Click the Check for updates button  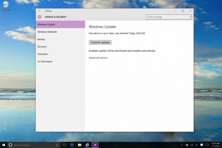100,42
